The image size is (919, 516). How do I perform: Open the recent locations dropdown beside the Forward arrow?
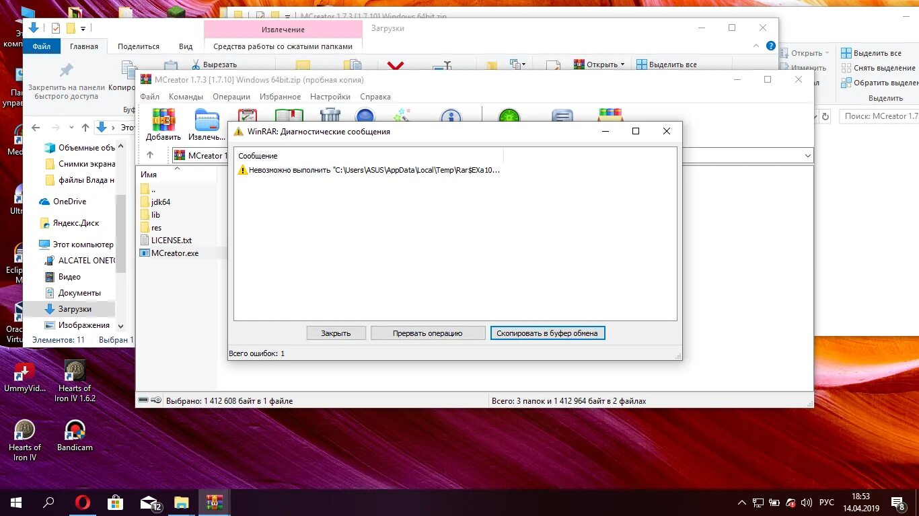[71, 127]
